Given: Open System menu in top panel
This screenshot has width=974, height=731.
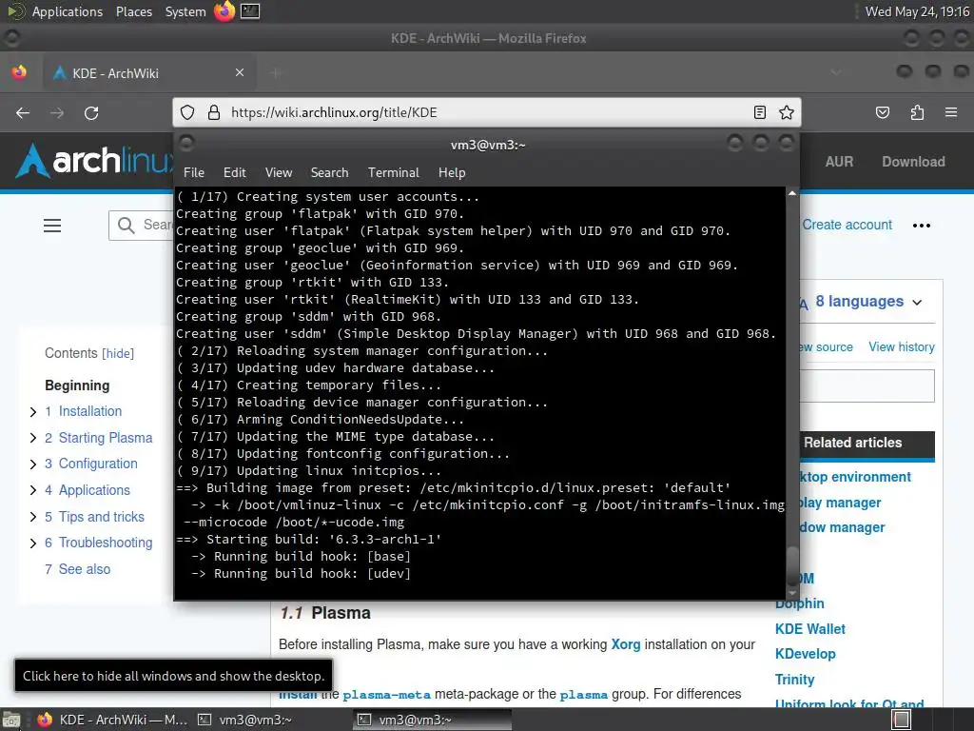Looking at the screenshot, I should point(185,11).
